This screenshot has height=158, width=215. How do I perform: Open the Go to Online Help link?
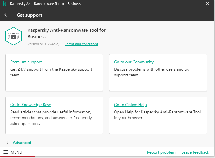pyautogui.click(x=130, y=105)
